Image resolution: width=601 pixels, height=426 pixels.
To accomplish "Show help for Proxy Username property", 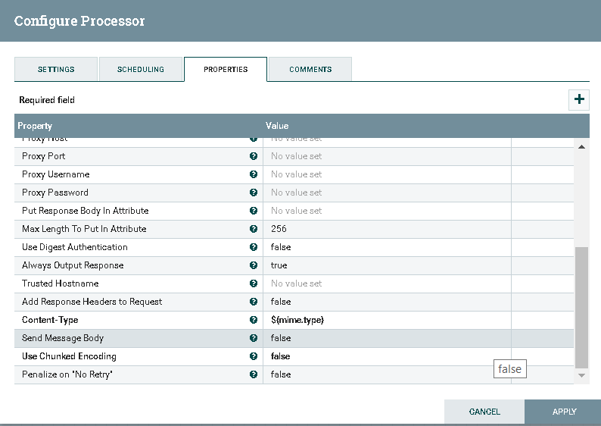I will (254, 174).
